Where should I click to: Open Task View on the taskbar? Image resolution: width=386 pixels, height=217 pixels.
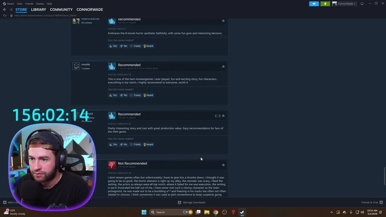pyautogui.click(x=198, y=212)
